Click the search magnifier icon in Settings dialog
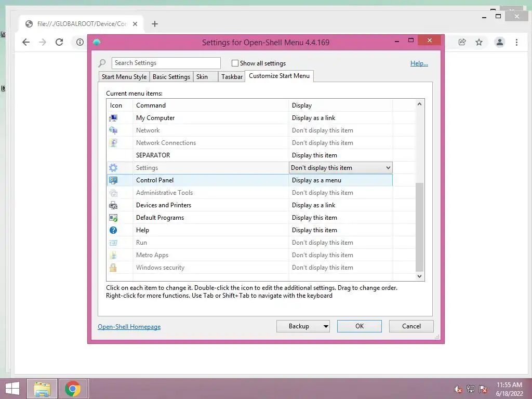The height and width of the screenshot is (399, 532). (102, 63)
